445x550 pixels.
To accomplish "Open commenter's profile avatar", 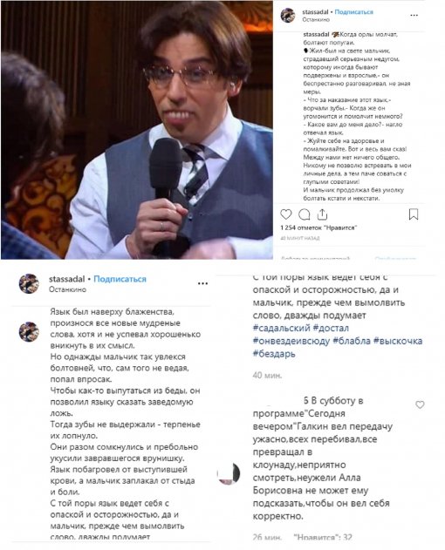I will tap(229, 473).
